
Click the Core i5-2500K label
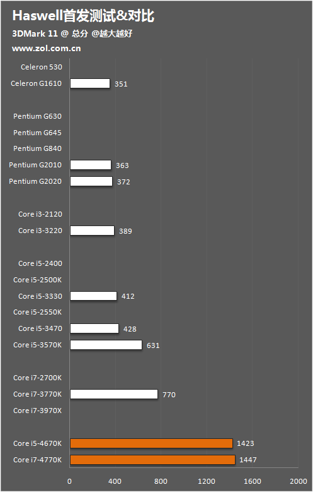tap(38, 280)
